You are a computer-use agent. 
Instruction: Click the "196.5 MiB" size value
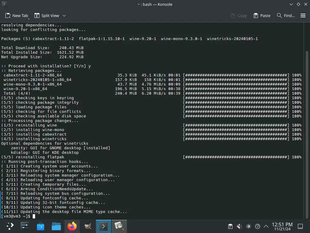[x=126, y=89]
